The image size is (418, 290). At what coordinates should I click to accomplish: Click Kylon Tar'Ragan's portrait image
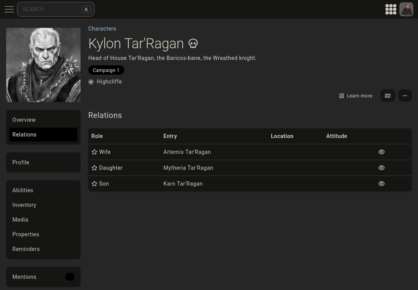[x=43, y=65]
